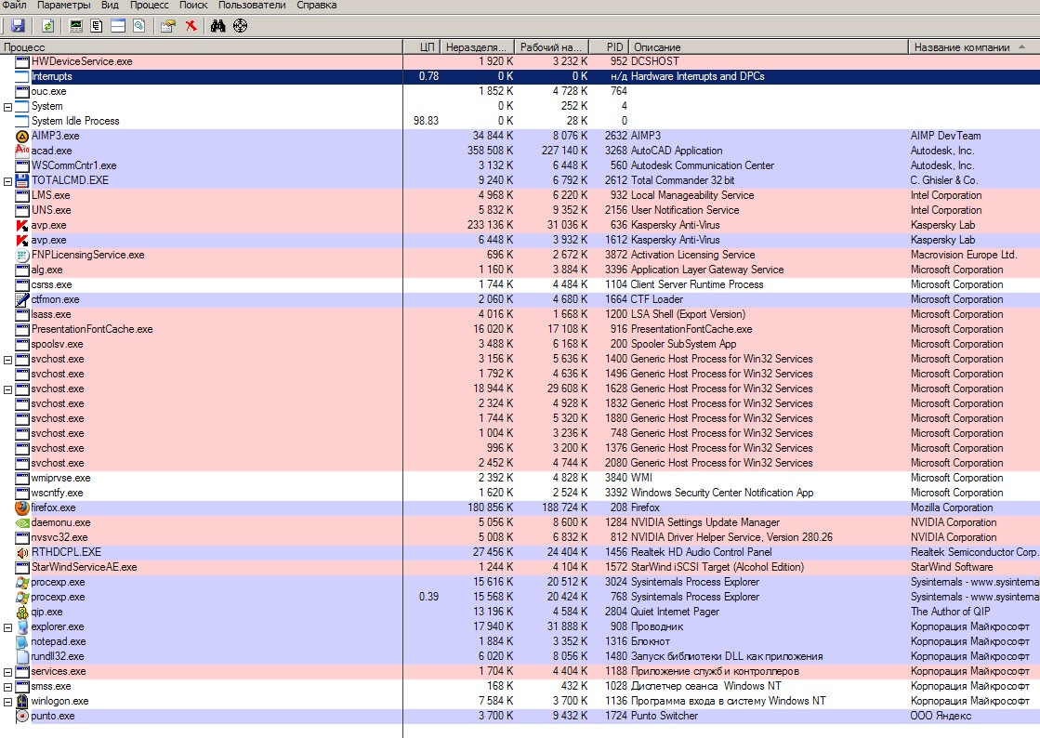Open the Пользователи menu
Viewport: 1040px width, 738px height.
[x=252, y=6]
